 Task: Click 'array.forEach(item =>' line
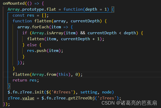(x=43, y=27)
